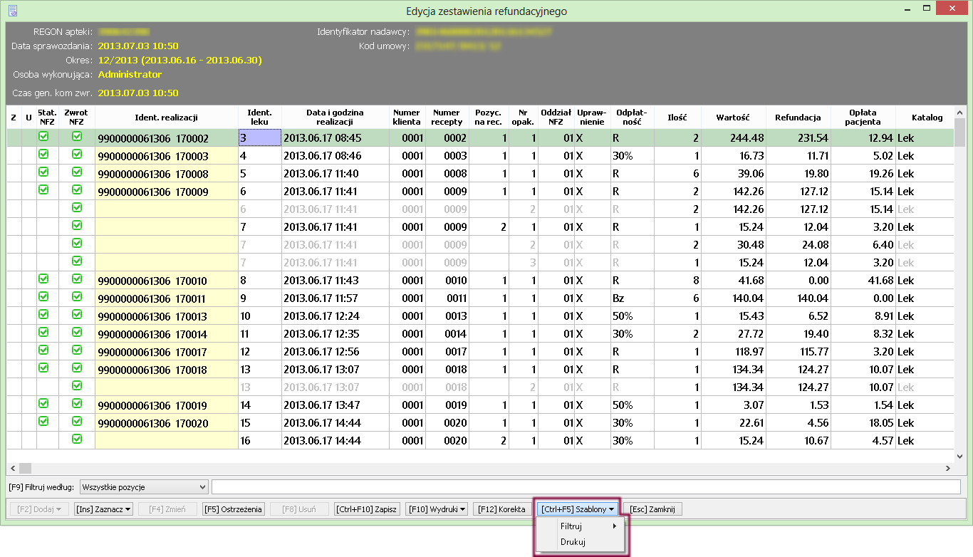Click recipe number cell 0017
The image size is (973, 557).
point(447,352)
